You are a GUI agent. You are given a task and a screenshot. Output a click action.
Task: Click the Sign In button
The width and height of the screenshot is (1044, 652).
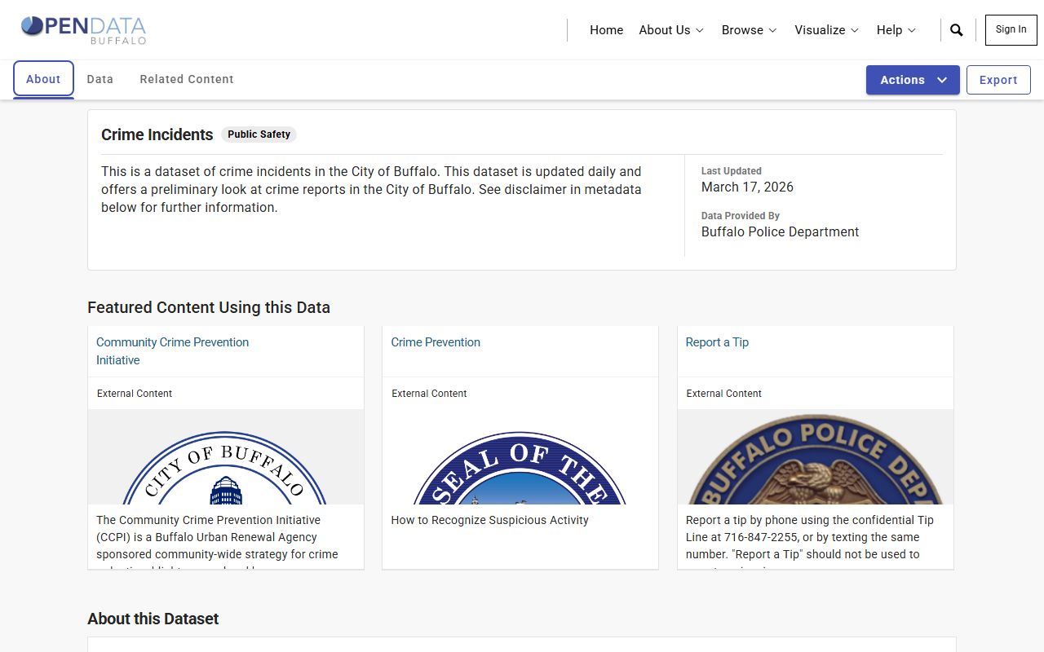tap(1011, 29)
